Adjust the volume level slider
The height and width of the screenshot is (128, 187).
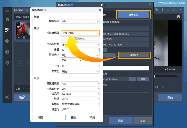(x=175, y=69)
